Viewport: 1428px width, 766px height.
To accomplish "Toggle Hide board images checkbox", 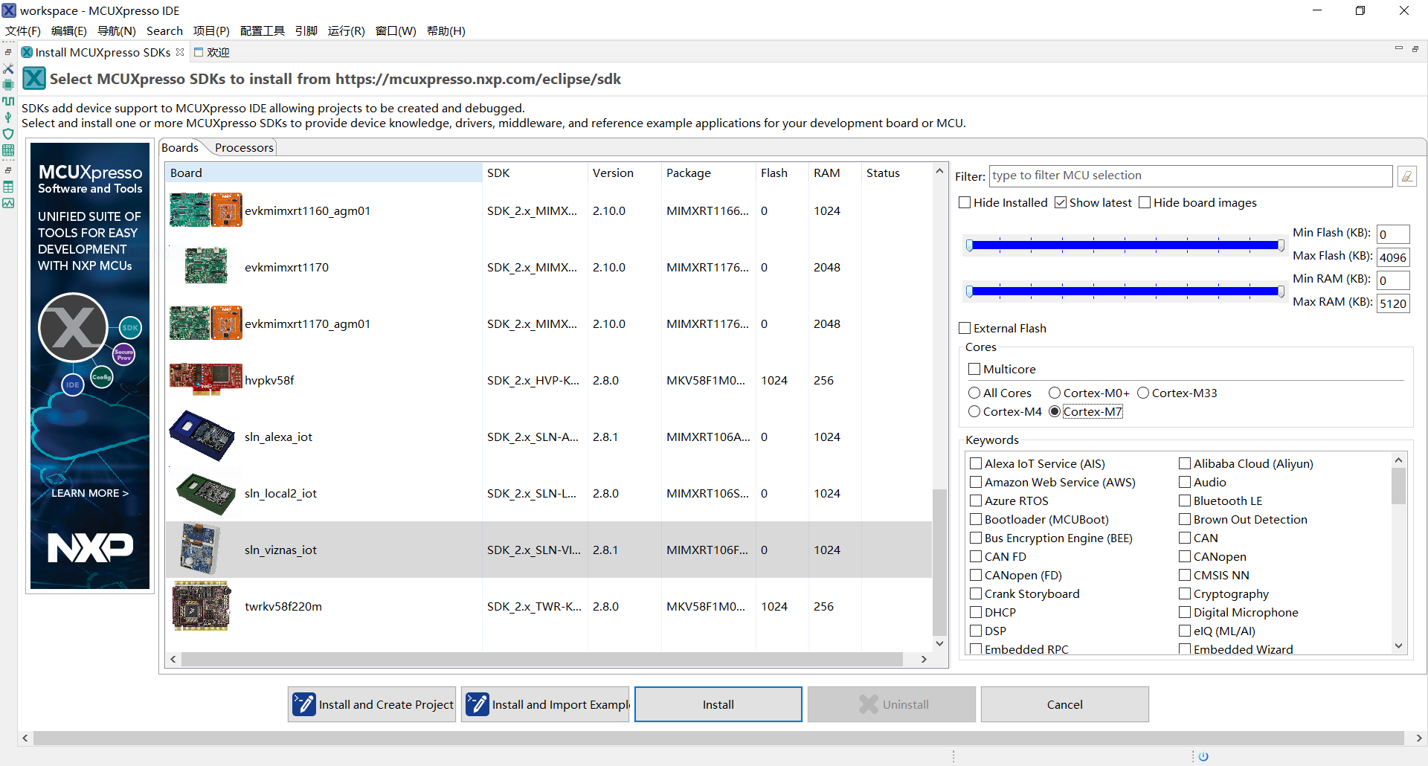I will coord(1145,202).
